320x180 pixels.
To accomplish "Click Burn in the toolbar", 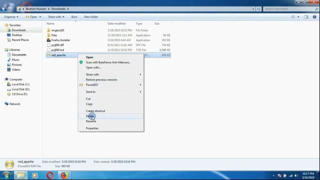I will [x=74, y=16].
